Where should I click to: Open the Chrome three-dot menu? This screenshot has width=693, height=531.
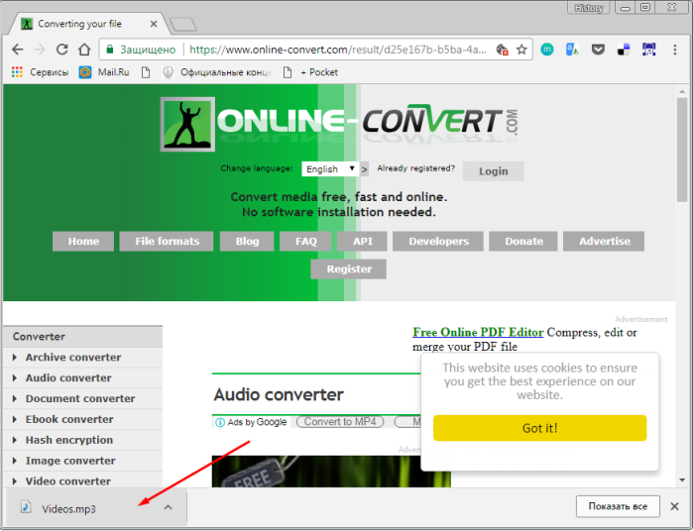[674, 50]
